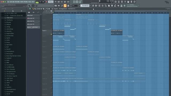Click the stamp-shaped toolbar icon
Screen dimensions: 171x96
[x=68, y=6]
